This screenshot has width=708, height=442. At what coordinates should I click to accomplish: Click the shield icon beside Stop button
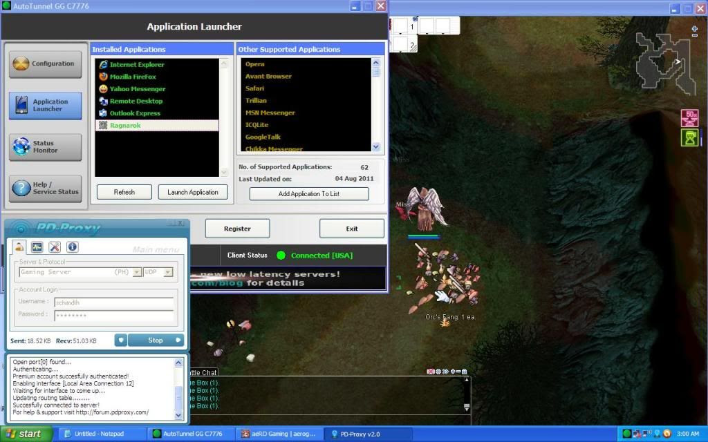pyautogui.click(x=120, y=340)
